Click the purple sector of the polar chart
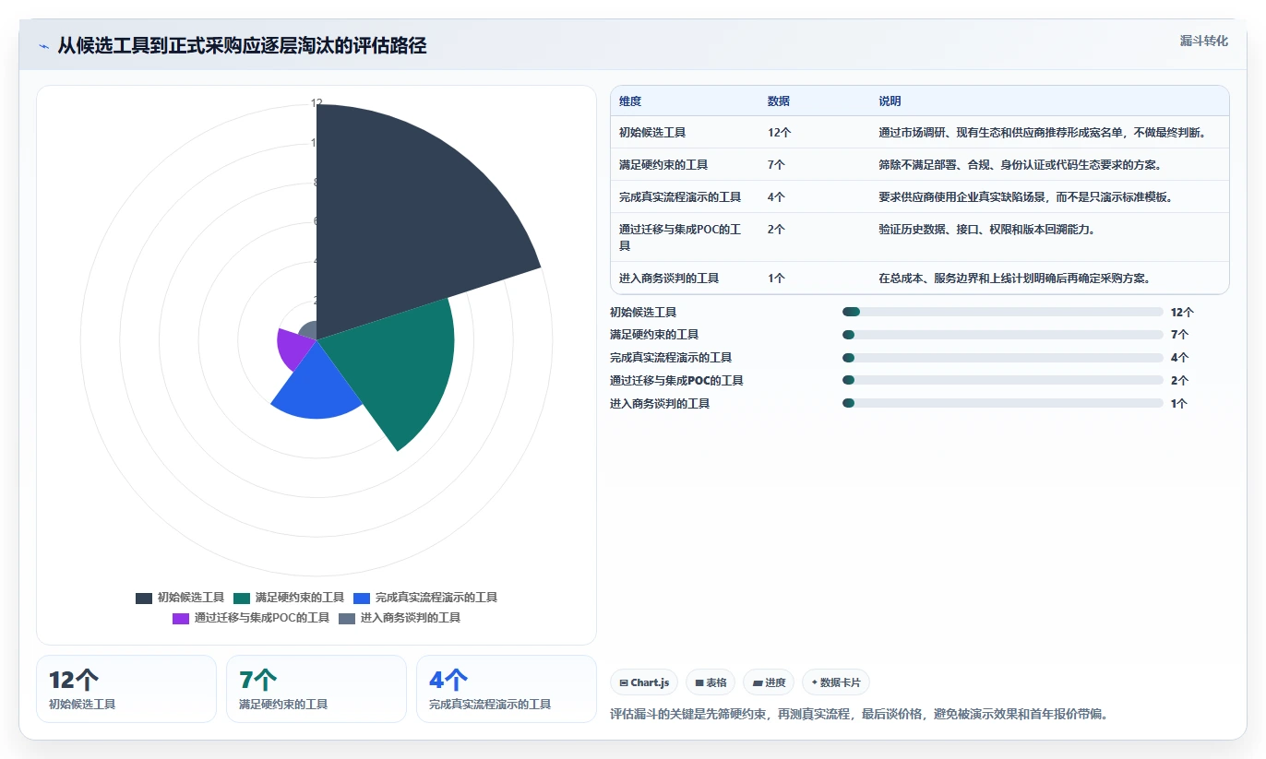The image size is (1266, 759). click(x=295, y=346)
